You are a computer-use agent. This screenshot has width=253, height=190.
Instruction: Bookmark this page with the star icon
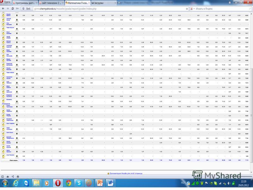coord(187,9)
